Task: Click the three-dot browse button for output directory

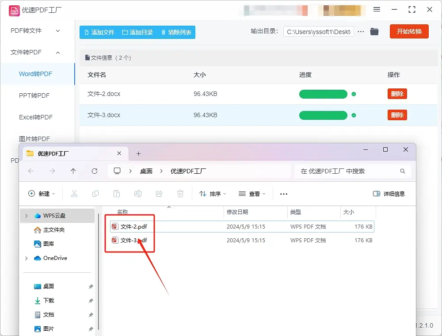Action: point(361,31)
